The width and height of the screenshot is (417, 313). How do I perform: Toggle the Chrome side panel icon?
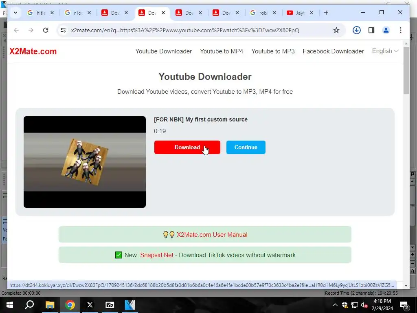pyautogui.click(x=371, y=30)
